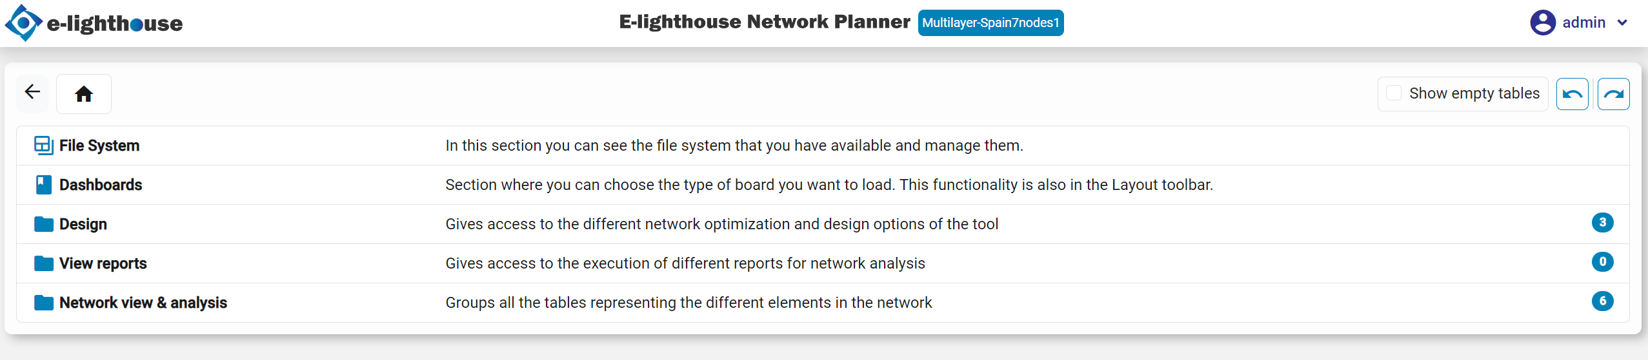Click the Design count badge showing 3
Image resolution: width=1648 pixels, height=360 pixels.
pos(1602,223)
